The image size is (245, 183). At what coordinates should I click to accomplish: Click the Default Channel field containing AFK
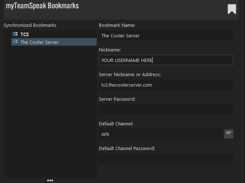coord(160,134)
